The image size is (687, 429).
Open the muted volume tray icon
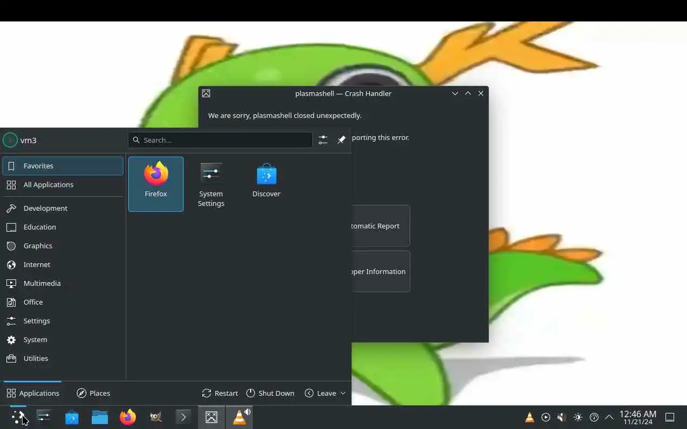coord(561,417)
